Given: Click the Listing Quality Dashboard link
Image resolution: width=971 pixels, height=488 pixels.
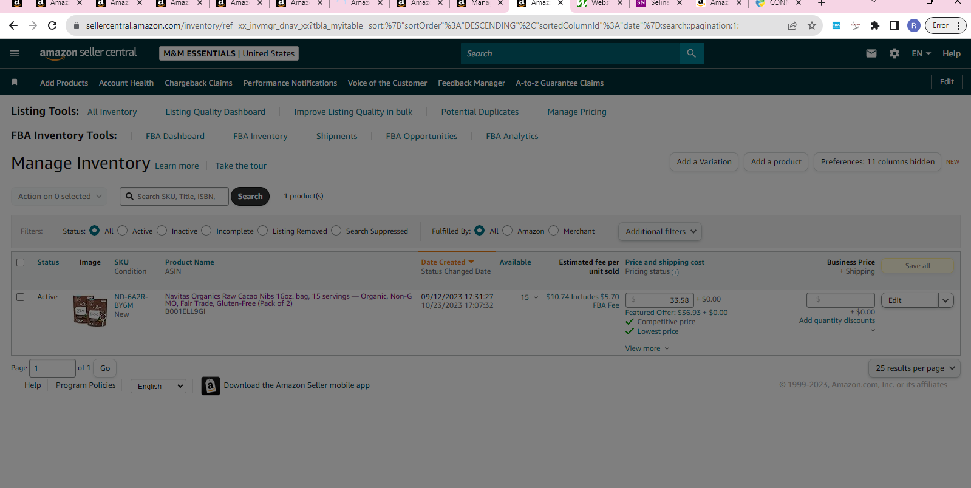Looking at the screenshot, I should 216,112.
